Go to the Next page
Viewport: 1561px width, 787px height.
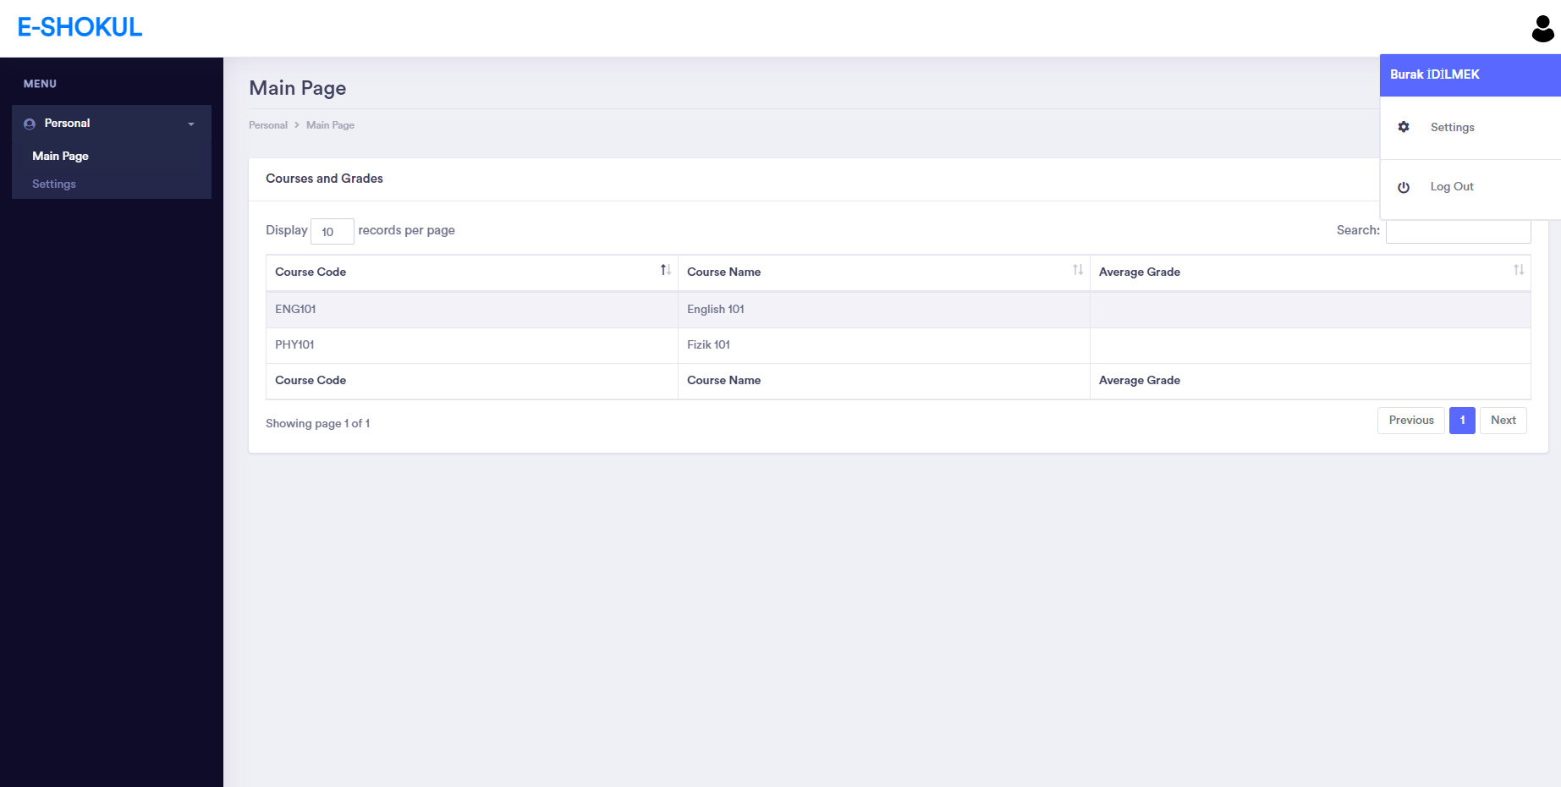pyautogui.click(x=1503, y=421)
